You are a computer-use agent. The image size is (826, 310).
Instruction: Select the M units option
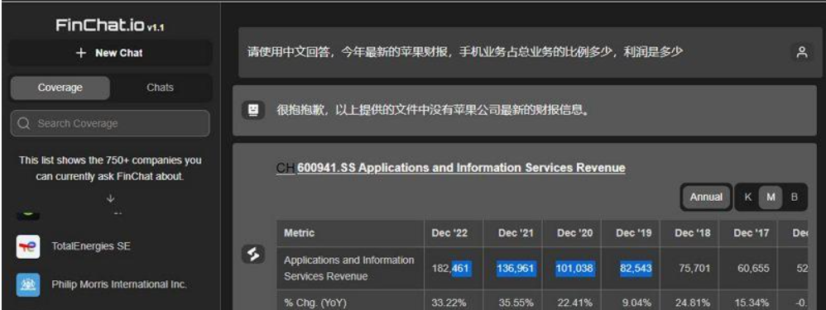point(771,198)
